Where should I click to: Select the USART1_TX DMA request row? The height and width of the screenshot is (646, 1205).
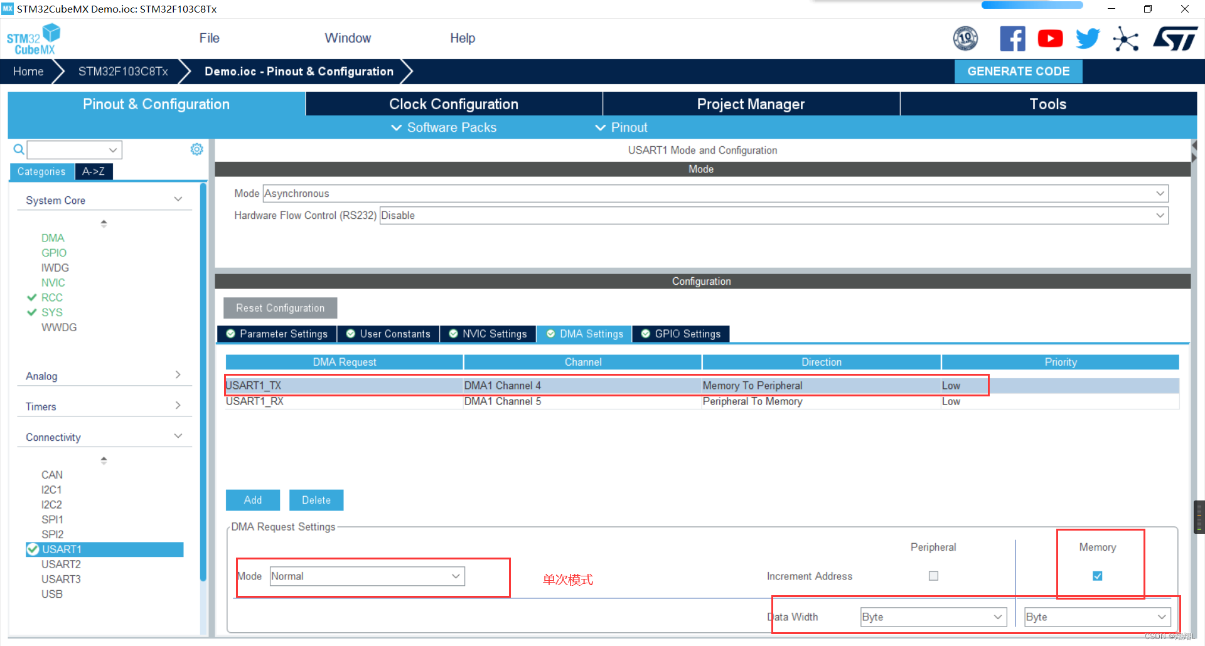click(x=702, y=386)
